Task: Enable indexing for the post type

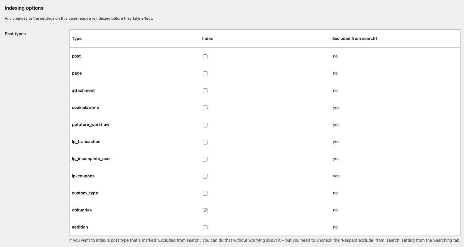Action: 205,57
